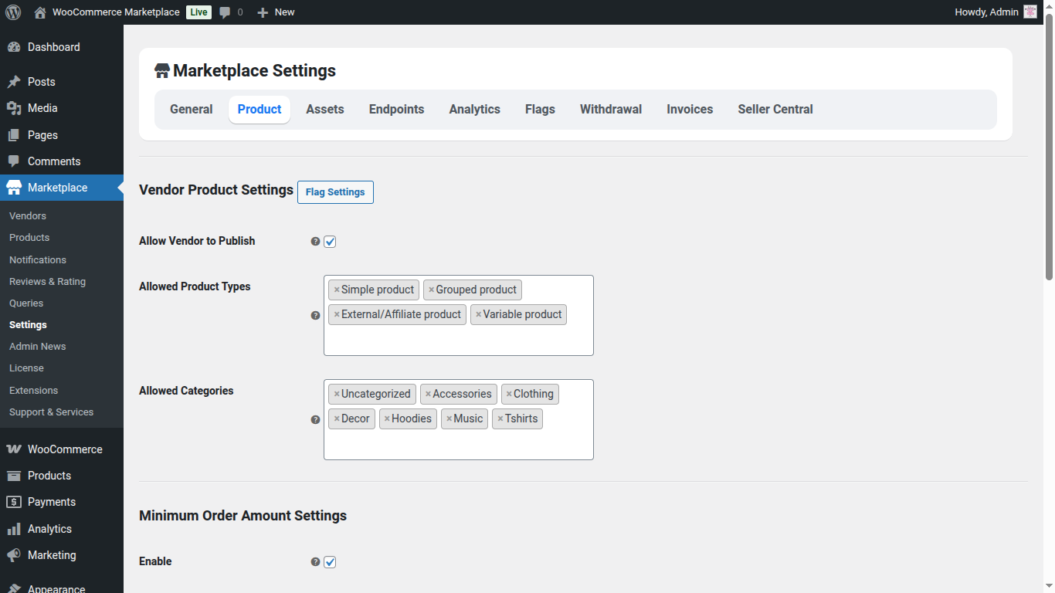
Task: Click the Analytics bar chart icon
Action: (x=14, y=528)
